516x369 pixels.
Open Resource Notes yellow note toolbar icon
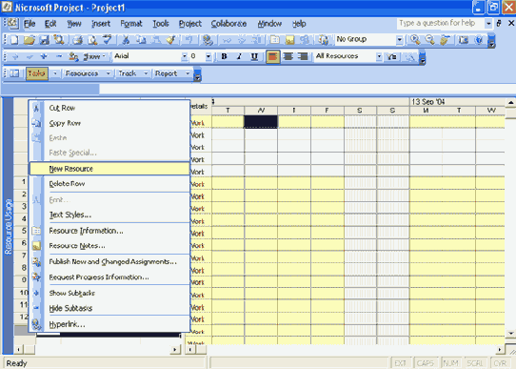[289, 40]
